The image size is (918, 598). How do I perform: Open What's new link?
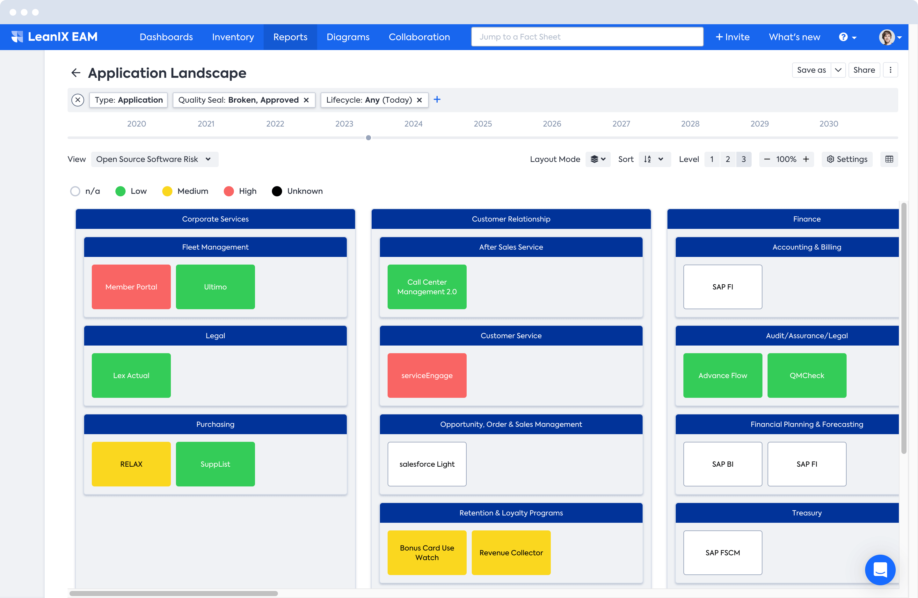click(x=794, y=37)
